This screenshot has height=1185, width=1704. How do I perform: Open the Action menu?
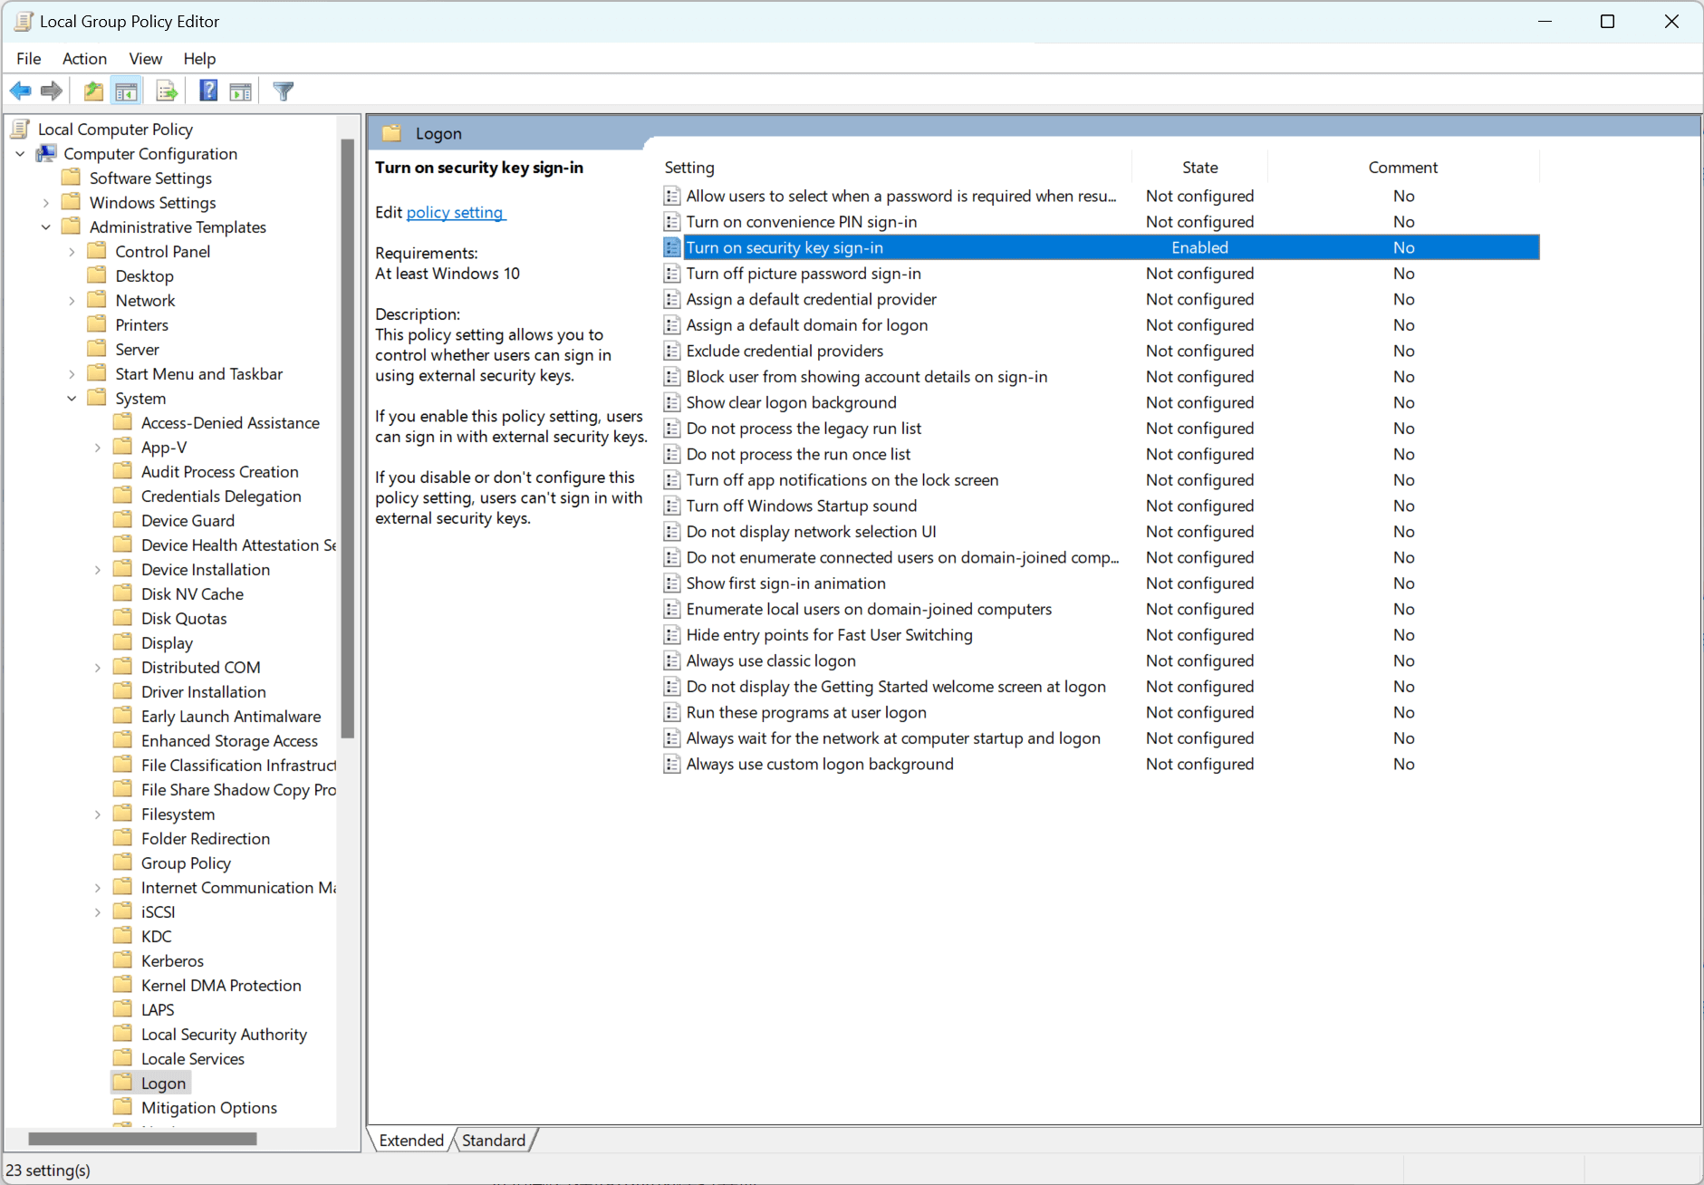(x=84, y=59)
